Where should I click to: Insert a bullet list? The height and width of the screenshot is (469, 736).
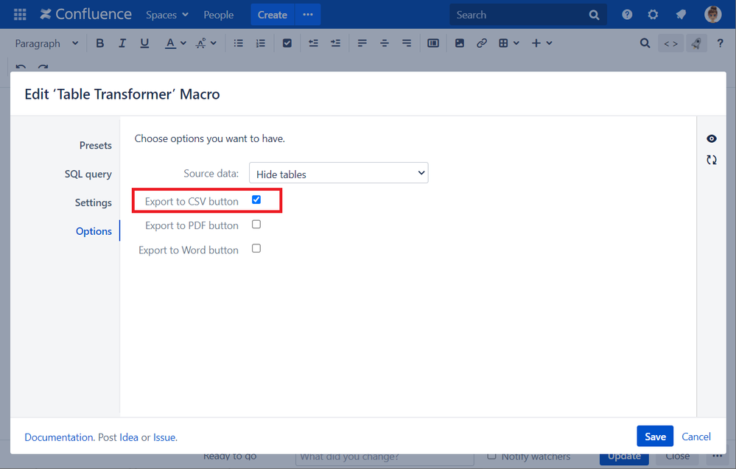click(x=239, y=43)
